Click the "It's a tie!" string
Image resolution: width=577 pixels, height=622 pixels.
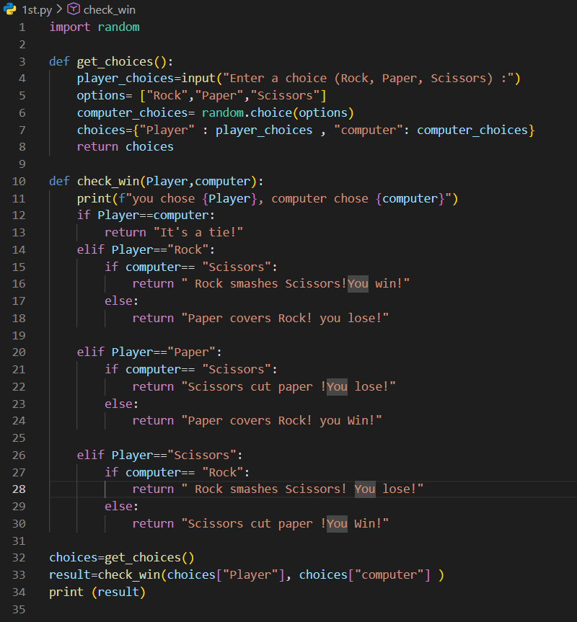click(x=198, y=233)
